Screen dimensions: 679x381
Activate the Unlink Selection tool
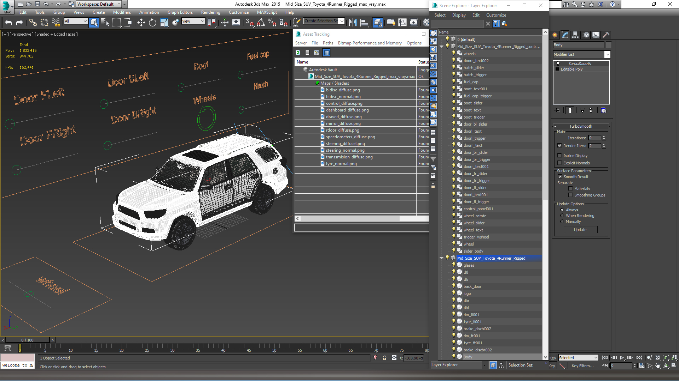tap(44, 23)
